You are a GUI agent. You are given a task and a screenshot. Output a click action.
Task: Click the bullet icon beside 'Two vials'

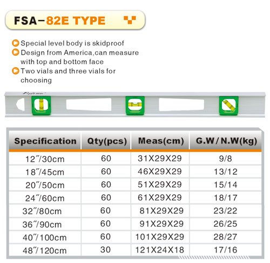[16, 71]
